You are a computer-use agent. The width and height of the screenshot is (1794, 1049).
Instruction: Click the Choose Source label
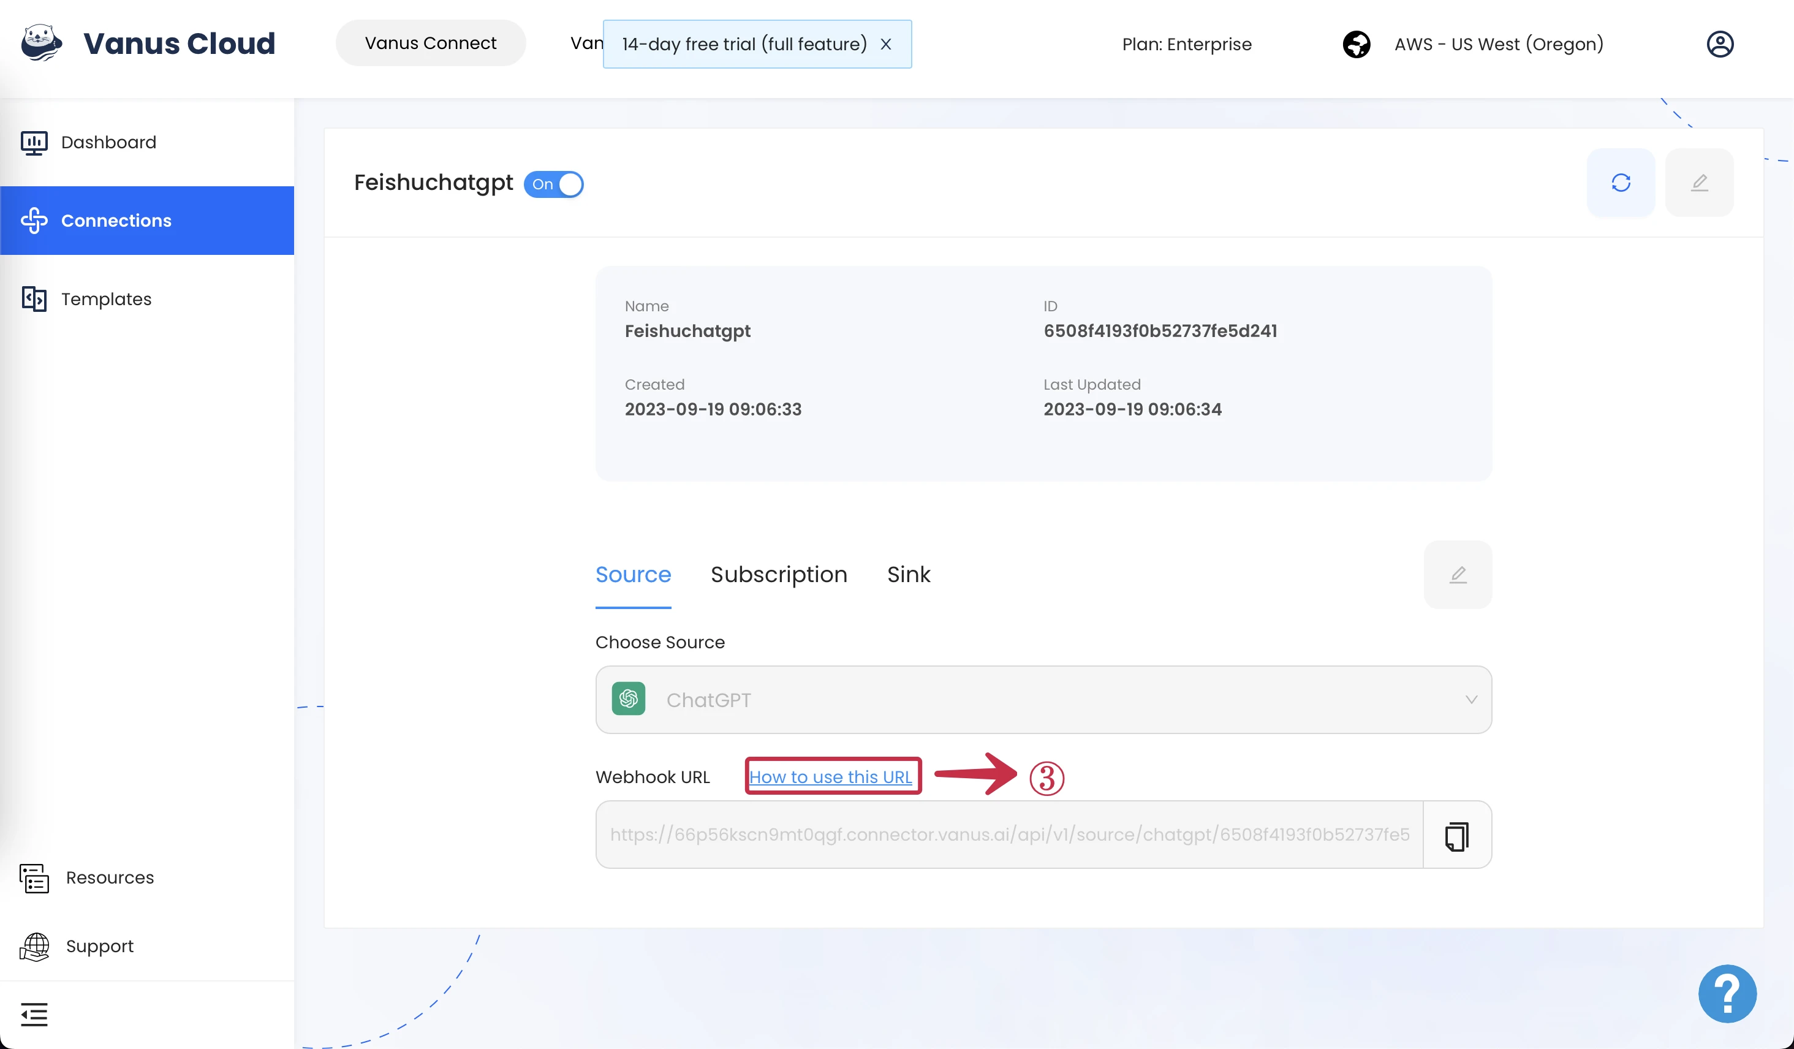click(x=660, y=642)
